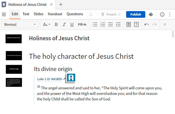This screenshot has height=114, width=175.
Task: Expand the additional toolbar options chevron
Action: pyautogui.click(x=165, y=25)
